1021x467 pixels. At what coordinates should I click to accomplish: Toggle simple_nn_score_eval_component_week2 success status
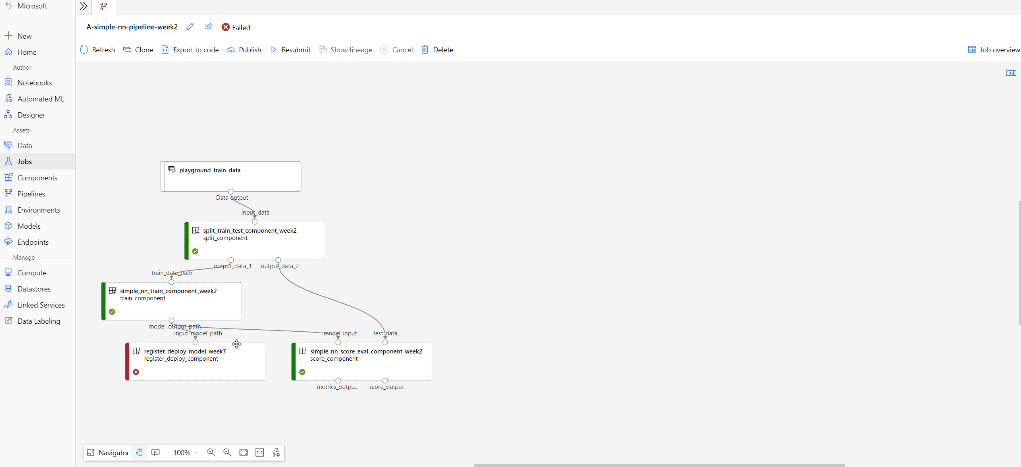pyautogui.click(x=302, y=372)
